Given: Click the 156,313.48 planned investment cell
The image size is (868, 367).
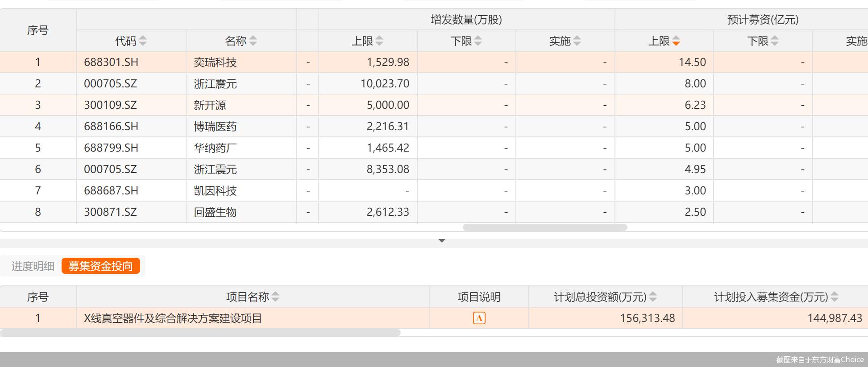Looking at the screenshot, I should (x=606, y=318).
